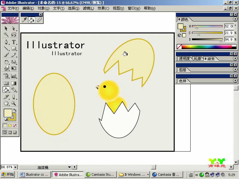Select the Line Segment tool

click(6, 48)
